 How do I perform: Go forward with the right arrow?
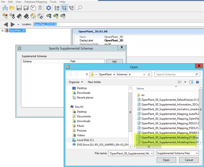13,24
